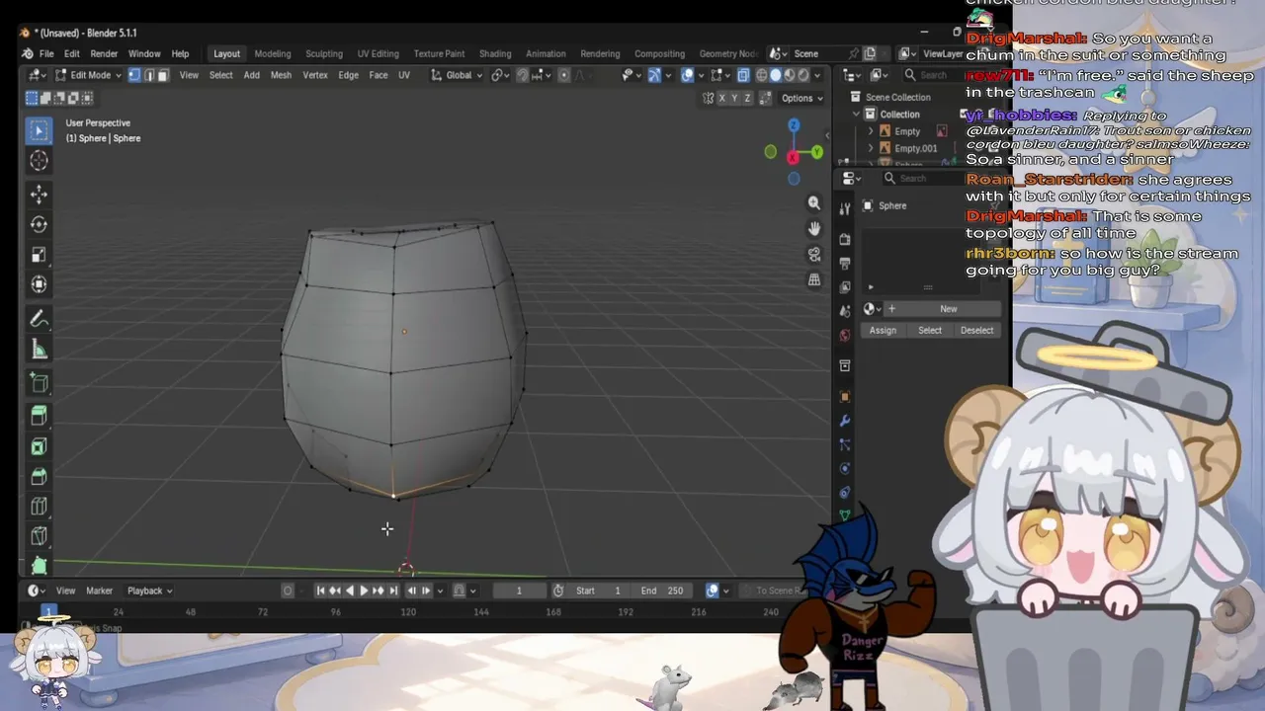
Task: Select the Knife tool
Action: tap(39, 537)
